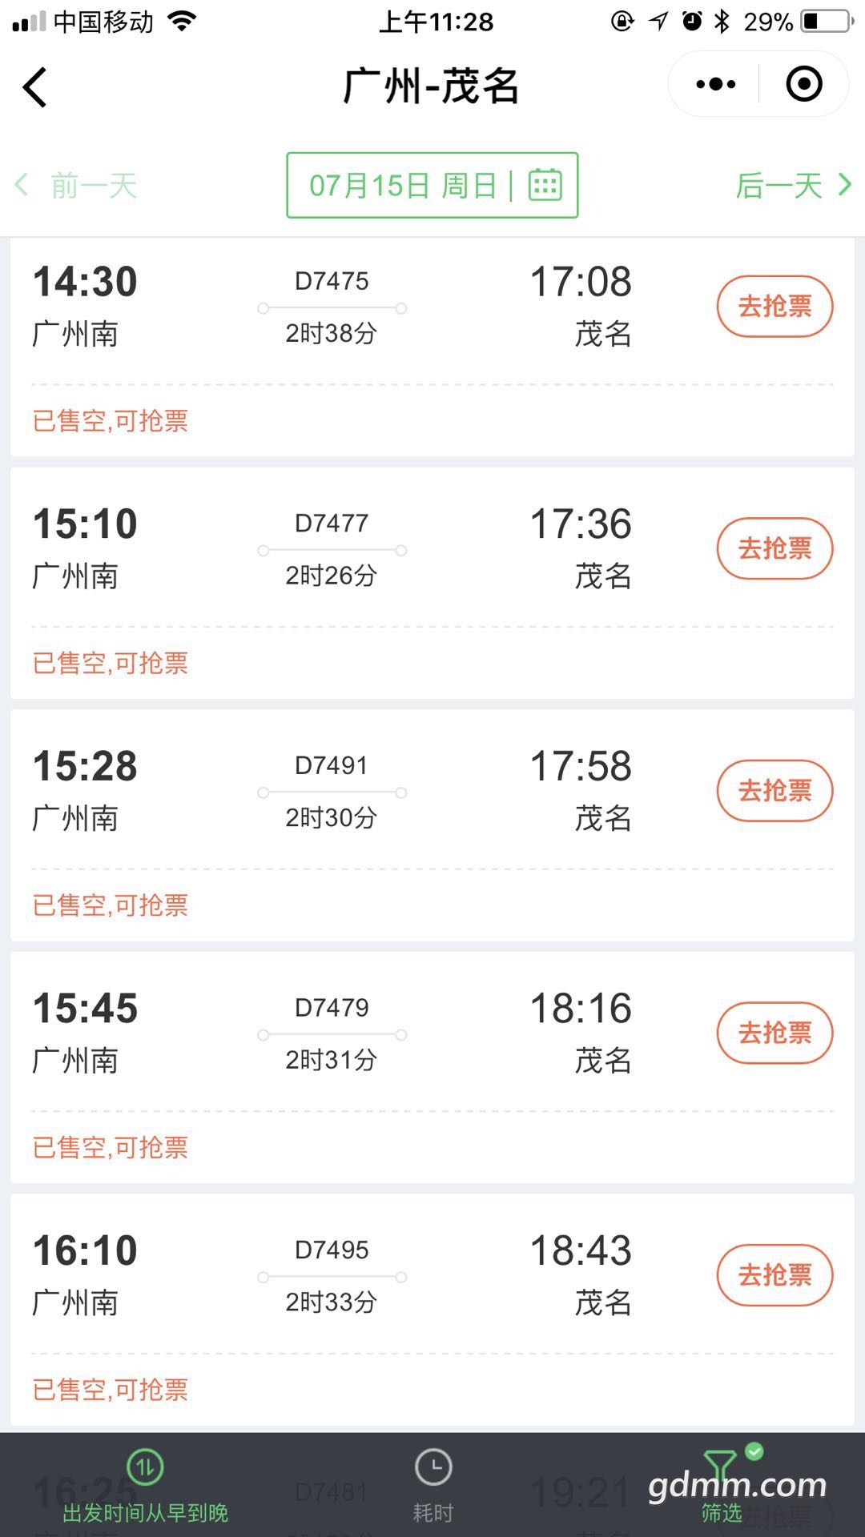This screenshot has height=1537, width=865.
Task: Open the 07月15日 周日 date picker
Action: click(x=432, y=185)
